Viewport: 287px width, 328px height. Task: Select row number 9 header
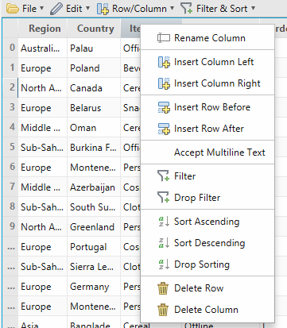point(10,226)
